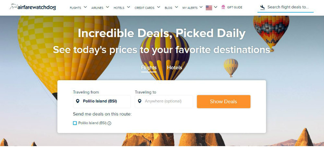Image resolution: width=324 pixels, height=150 pixels.
Task: Click the info icon beside Polilio Island
Action: click(x=110, y=123)
